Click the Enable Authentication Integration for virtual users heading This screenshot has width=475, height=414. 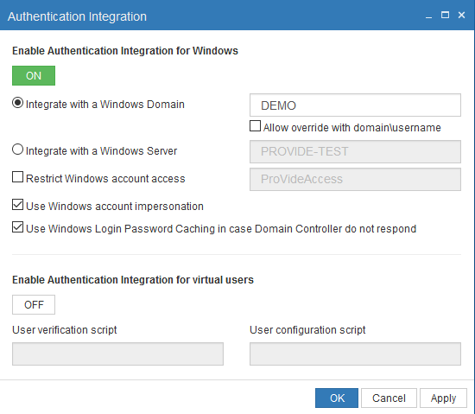133,280
